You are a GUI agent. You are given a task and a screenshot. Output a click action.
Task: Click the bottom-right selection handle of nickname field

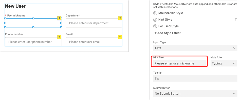pyautogui.click(x=61, y=27)
